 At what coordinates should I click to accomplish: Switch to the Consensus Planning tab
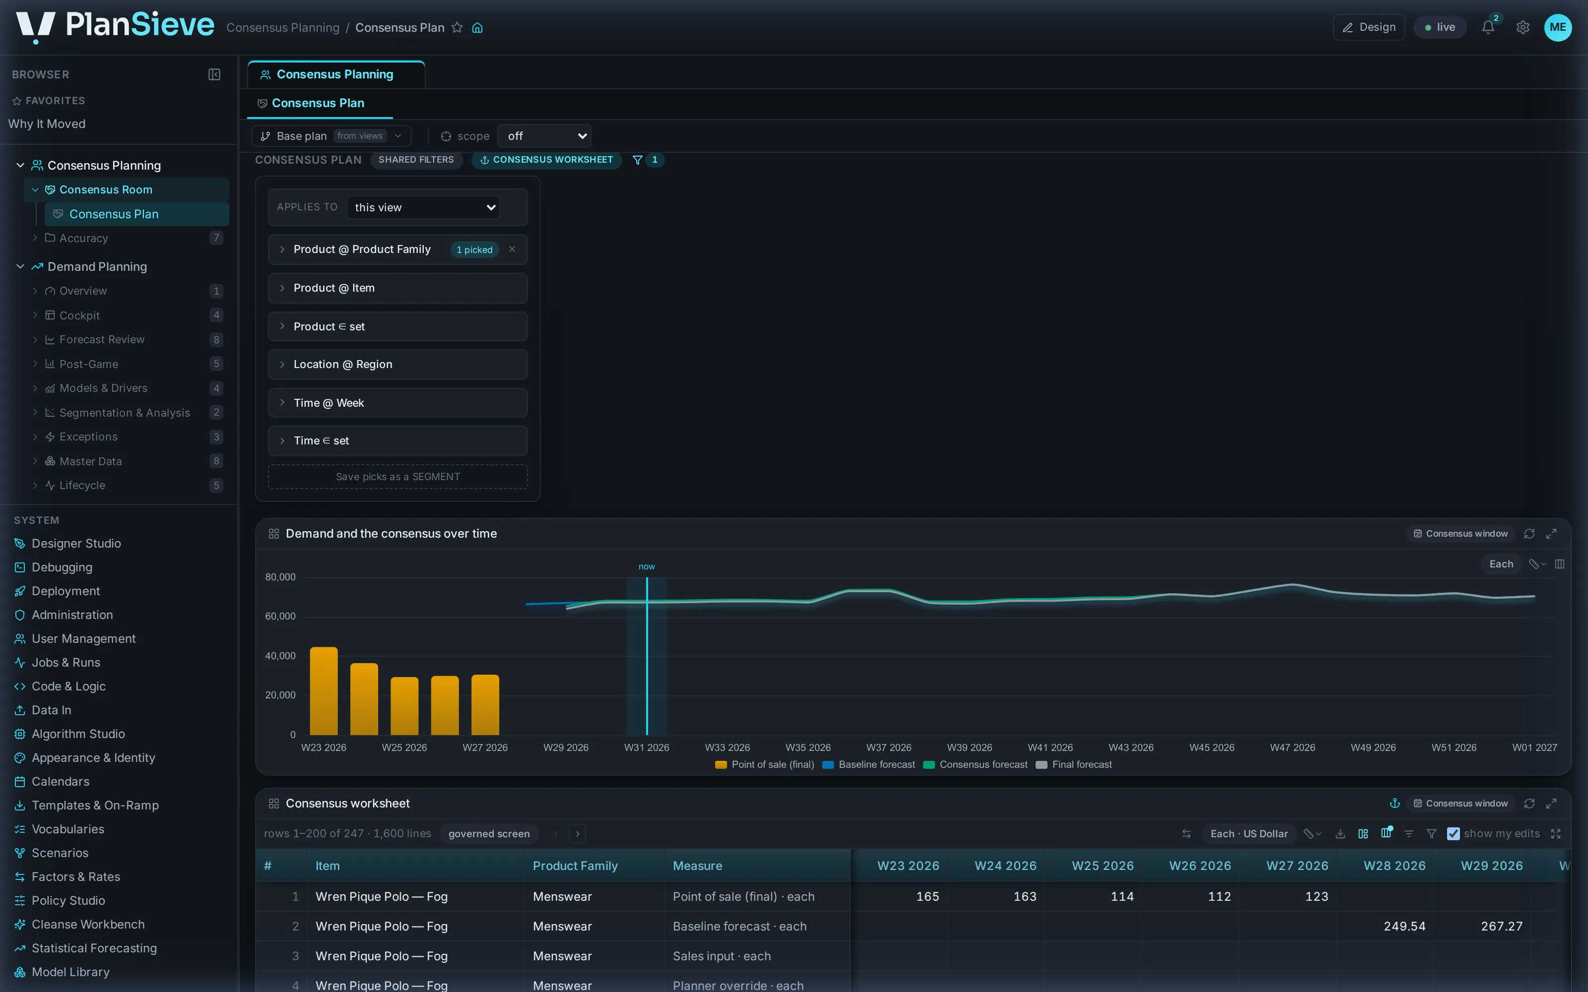click(x=335, y=74)
